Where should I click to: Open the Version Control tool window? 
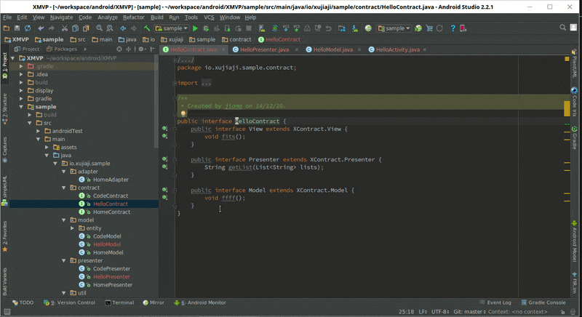(72, 302)
